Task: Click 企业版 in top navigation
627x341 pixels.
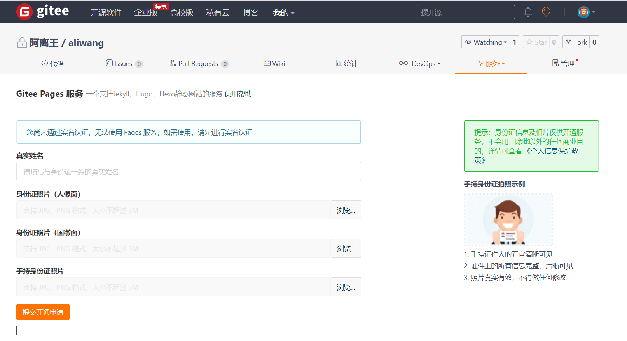Action: coord(146,12)
